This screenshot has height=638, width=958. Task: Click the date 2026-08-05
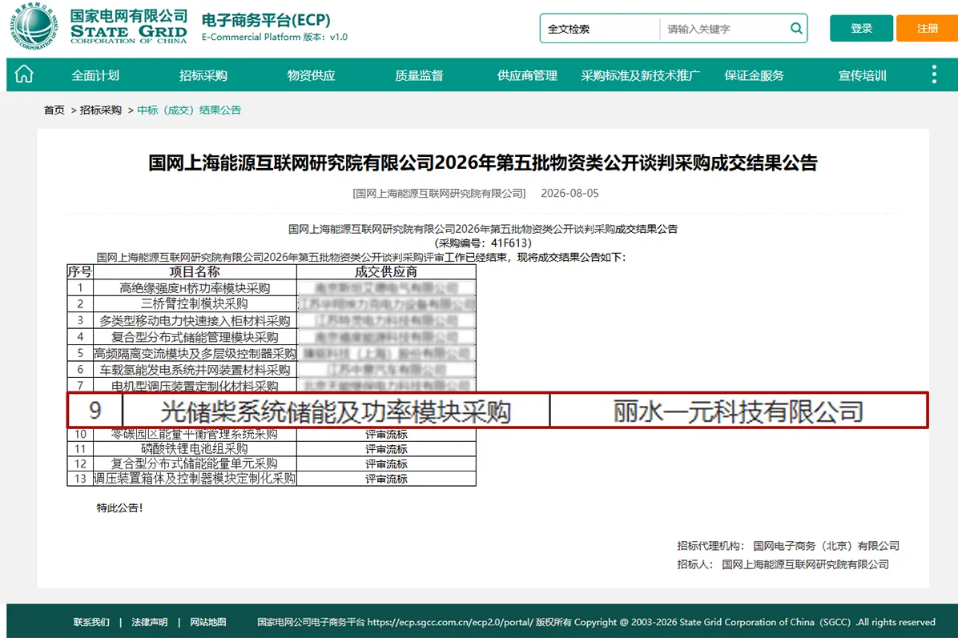570,193
